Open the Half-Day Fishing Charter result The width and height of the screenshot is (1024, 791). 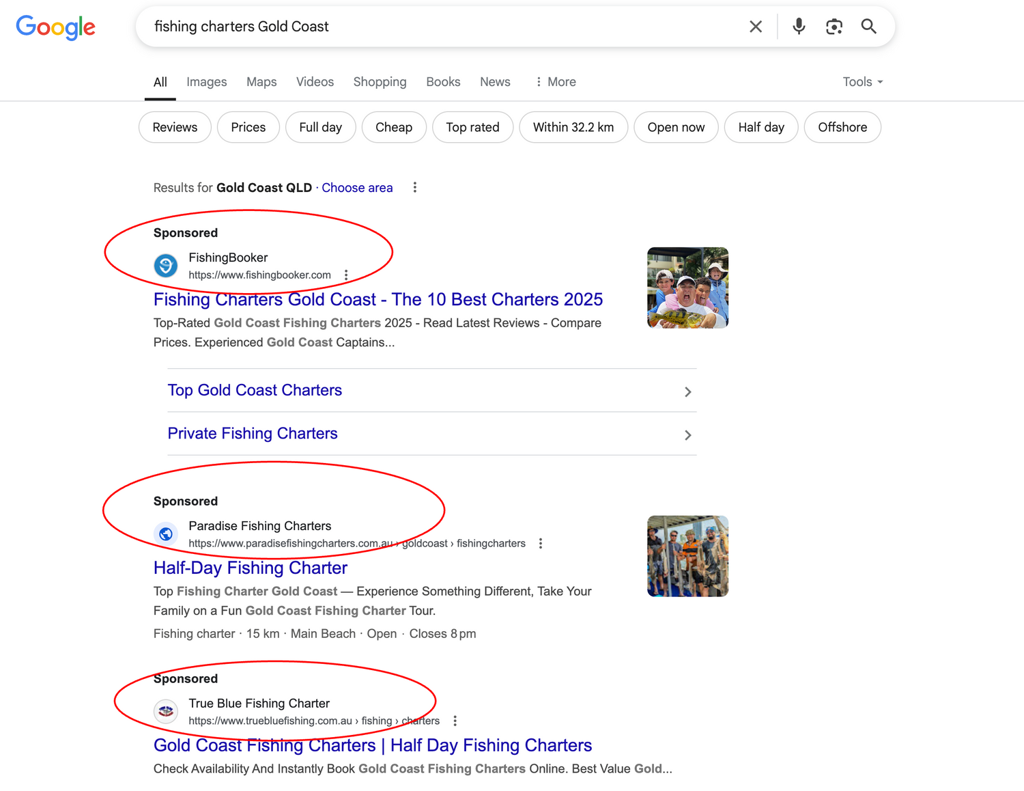click(251, 568)
